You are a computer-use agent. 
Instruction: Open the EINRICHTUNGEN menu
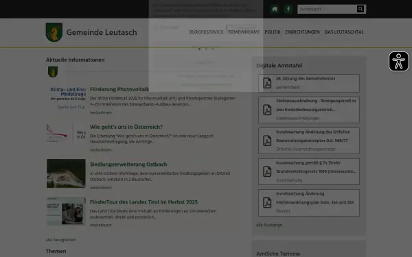click(302, 32)
